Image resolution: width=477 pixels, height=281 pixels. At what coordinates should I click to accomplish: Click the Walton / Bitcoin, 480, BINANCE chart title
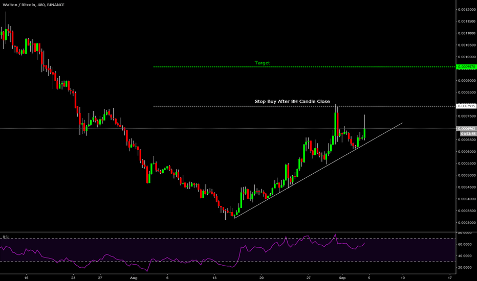point(33,5)
